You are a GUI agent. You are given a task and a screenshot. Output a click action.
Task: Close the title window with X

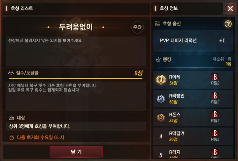pyautogui.click(x=230, y=9)
